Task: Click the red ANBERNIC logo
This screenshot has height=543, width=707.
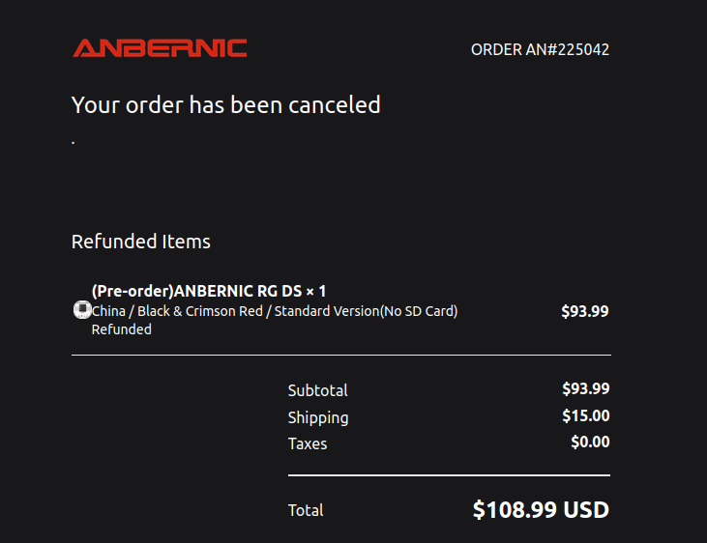Action: click(160, 48)
